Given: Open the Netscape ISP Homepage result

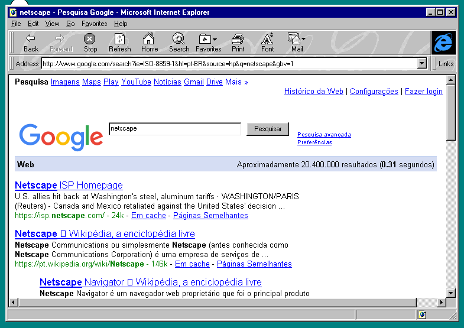Looking at the screenshot, I should click(x=69, y=186).
